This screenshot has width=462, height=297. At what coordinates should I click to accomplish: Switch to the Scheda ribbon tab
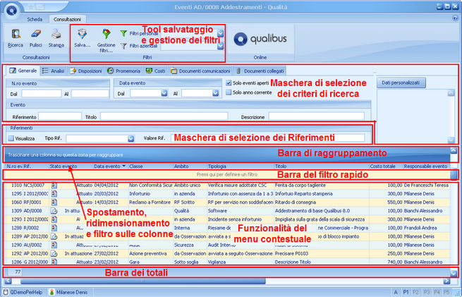click(35, 20)
